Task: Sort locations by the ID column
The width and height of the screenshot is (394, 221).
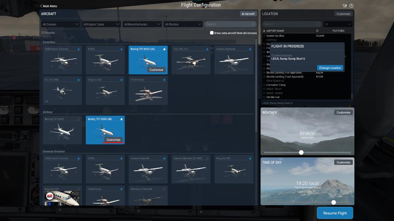Action: (x=317, y=31)
